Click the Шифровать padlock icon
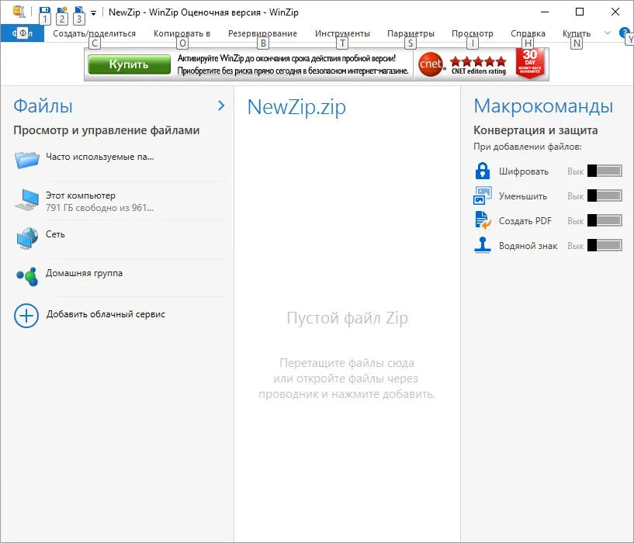Screen dimensions: 634x543 tap(483, 171)
